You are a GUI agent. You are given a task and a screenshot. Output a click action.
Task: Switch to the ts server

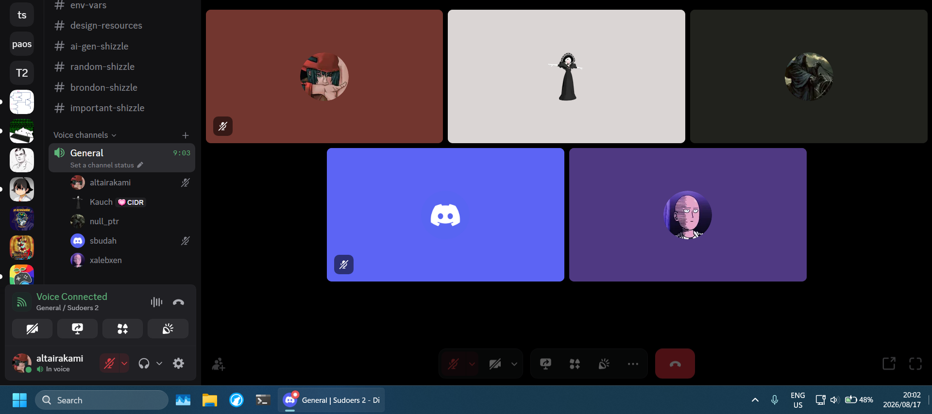point(22,15)
